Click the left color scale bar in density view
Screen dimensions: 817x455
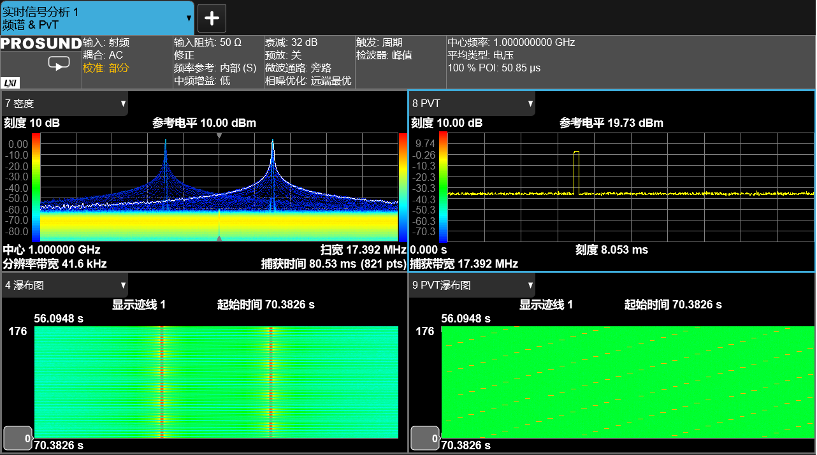tap(36, 187)
